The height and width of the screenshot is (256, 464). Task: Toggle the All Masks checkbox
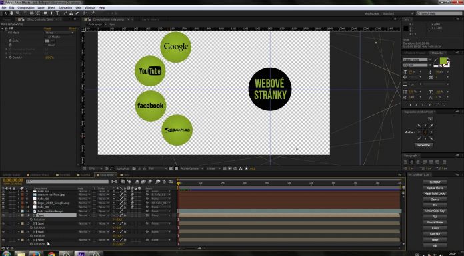pos(45,37)
